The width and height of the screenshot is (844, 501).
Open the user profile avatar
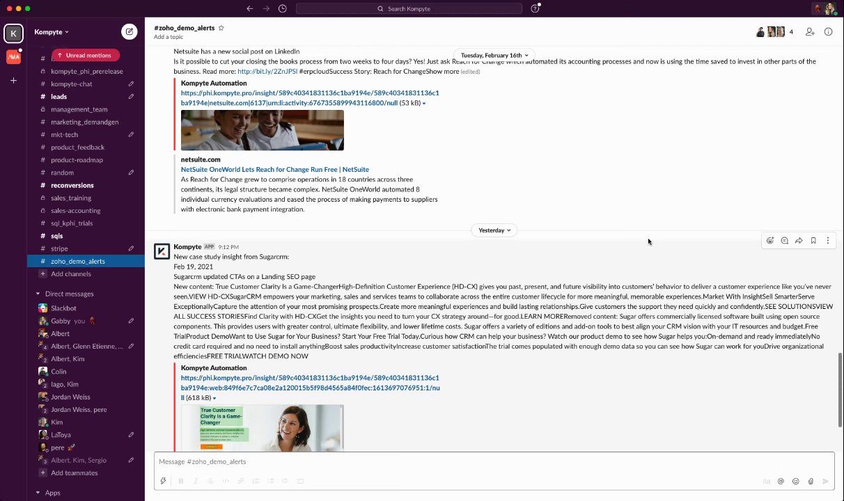tap(830, 8)
